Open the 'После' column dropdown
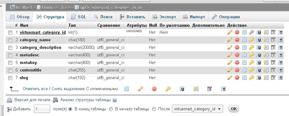Screen dimensions: 289x116 coord(197,109)
